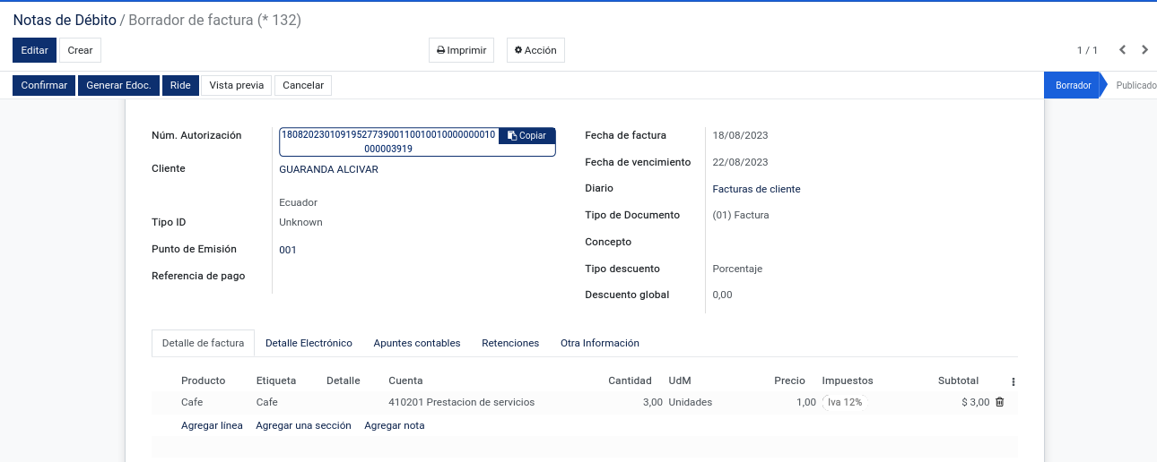This screenshot has width=1157, height=462.
Task: Click due date 22/08/2023
Action: pyautogui.click(x=740, y=162)
